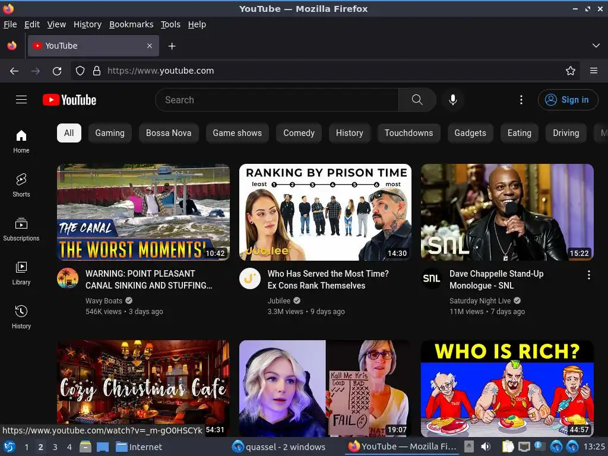
Task: Click the padlock site info icon
Action: pyautogui.click(x=97, y=71)
